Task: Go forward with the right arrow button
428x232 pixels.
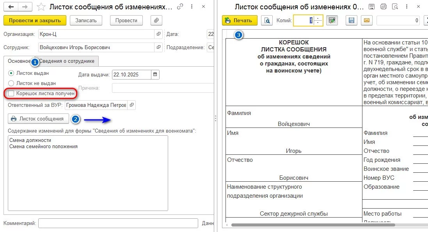Action: coord(25,7)
